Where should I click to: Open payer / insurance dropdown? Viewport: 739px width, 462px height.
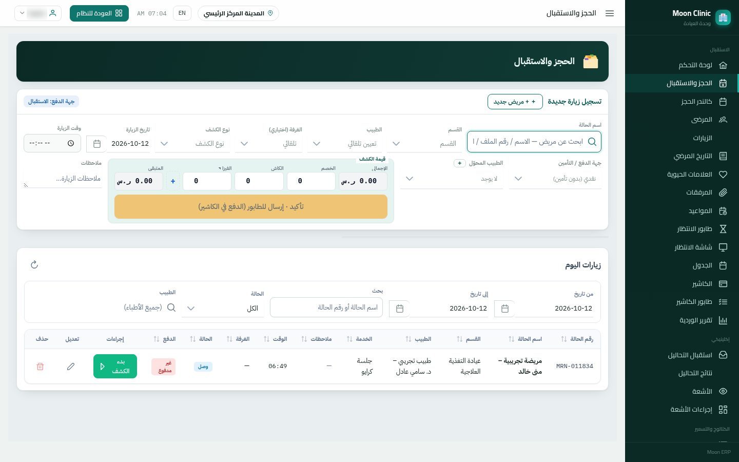click(555, 179)
